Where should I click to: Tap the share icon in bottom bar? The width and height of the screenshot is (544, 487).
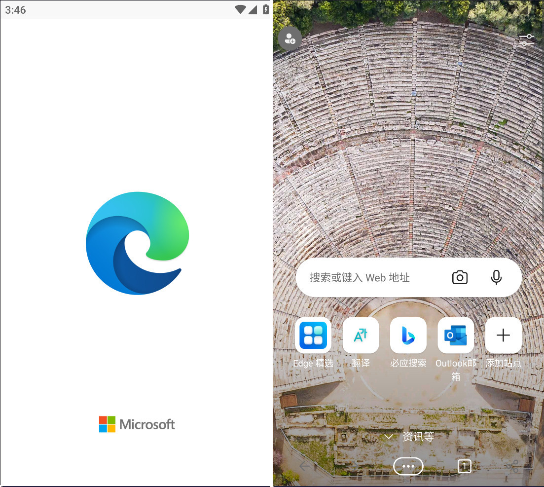(x=512, y=466)
